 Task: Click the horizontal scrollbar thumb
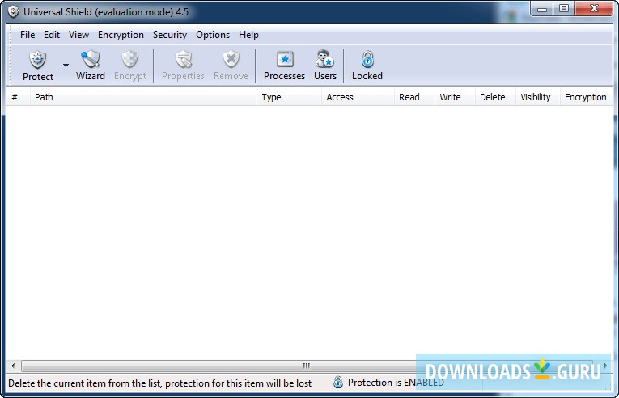coord(307,366)
